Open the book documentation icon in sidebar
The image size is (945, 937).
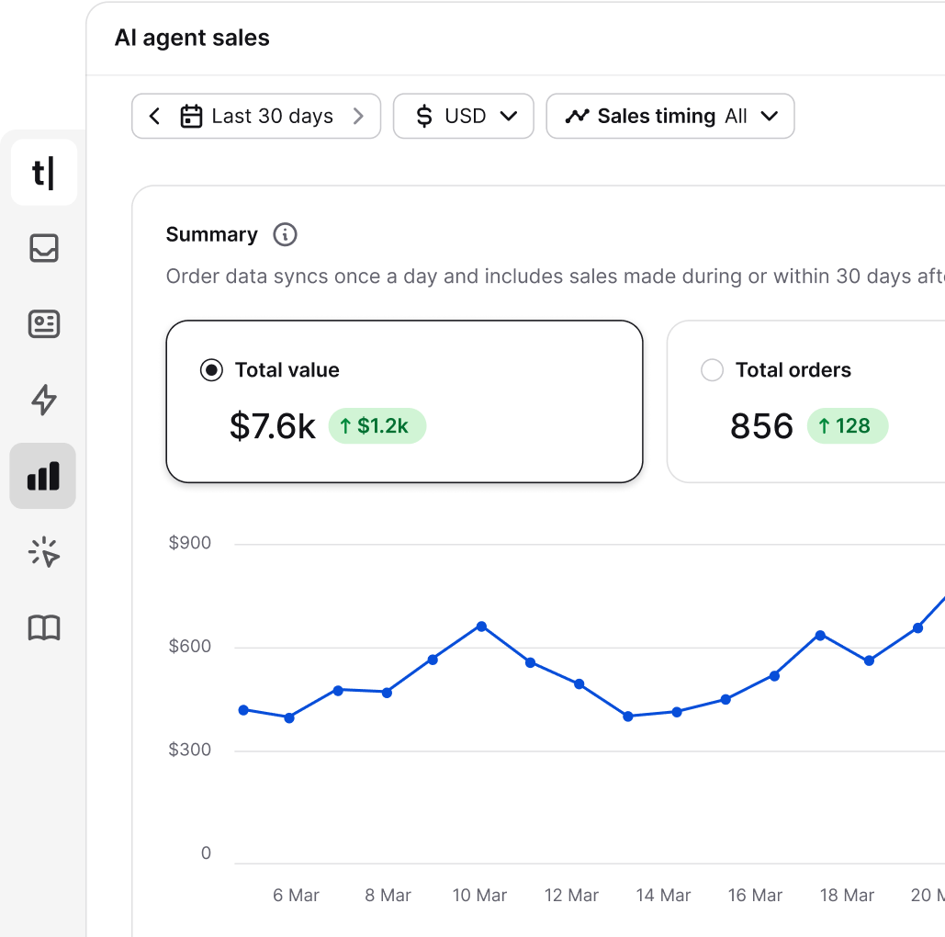coord(43,628)
